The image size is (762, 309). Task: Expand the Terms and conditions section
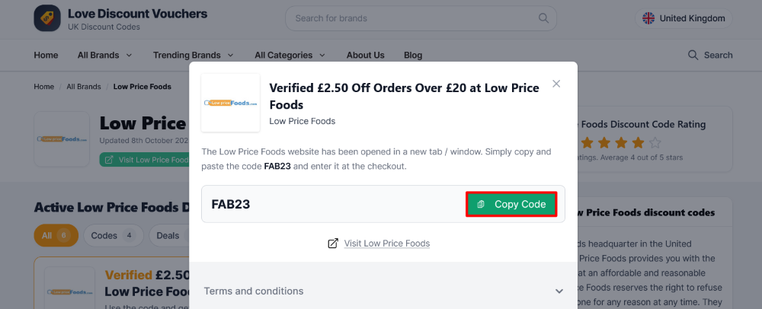click(x=559, y=291)
